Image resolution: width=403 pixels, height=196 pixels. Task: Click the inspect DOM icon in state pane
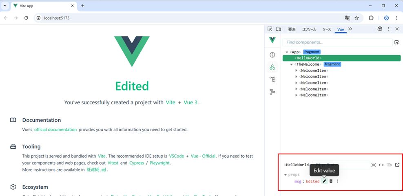tap(389, 165)
